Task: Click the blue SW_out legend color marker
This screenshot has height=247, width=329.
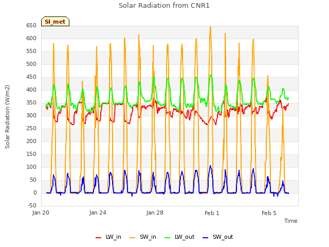Action: [206, 238]
